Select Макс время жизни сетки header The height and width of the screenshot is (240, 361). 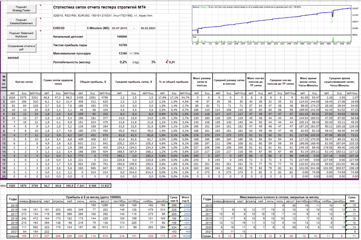(x=308, y=82)
